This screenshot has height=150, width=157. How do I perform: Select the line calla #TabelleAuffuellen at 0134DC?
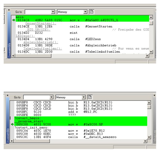coord(82,52)
